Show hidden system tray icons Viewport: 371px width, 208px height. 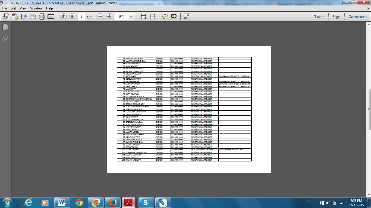coord(315,203)
